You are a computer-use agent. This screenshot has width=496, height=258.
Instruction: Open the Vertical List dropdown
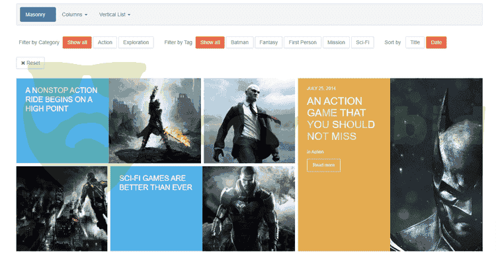click(x=114, y=15)
